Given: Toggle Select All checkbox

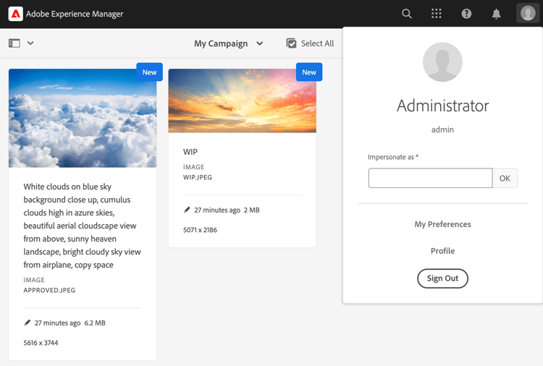Looking at the screenshot, I should click(291, 43).
